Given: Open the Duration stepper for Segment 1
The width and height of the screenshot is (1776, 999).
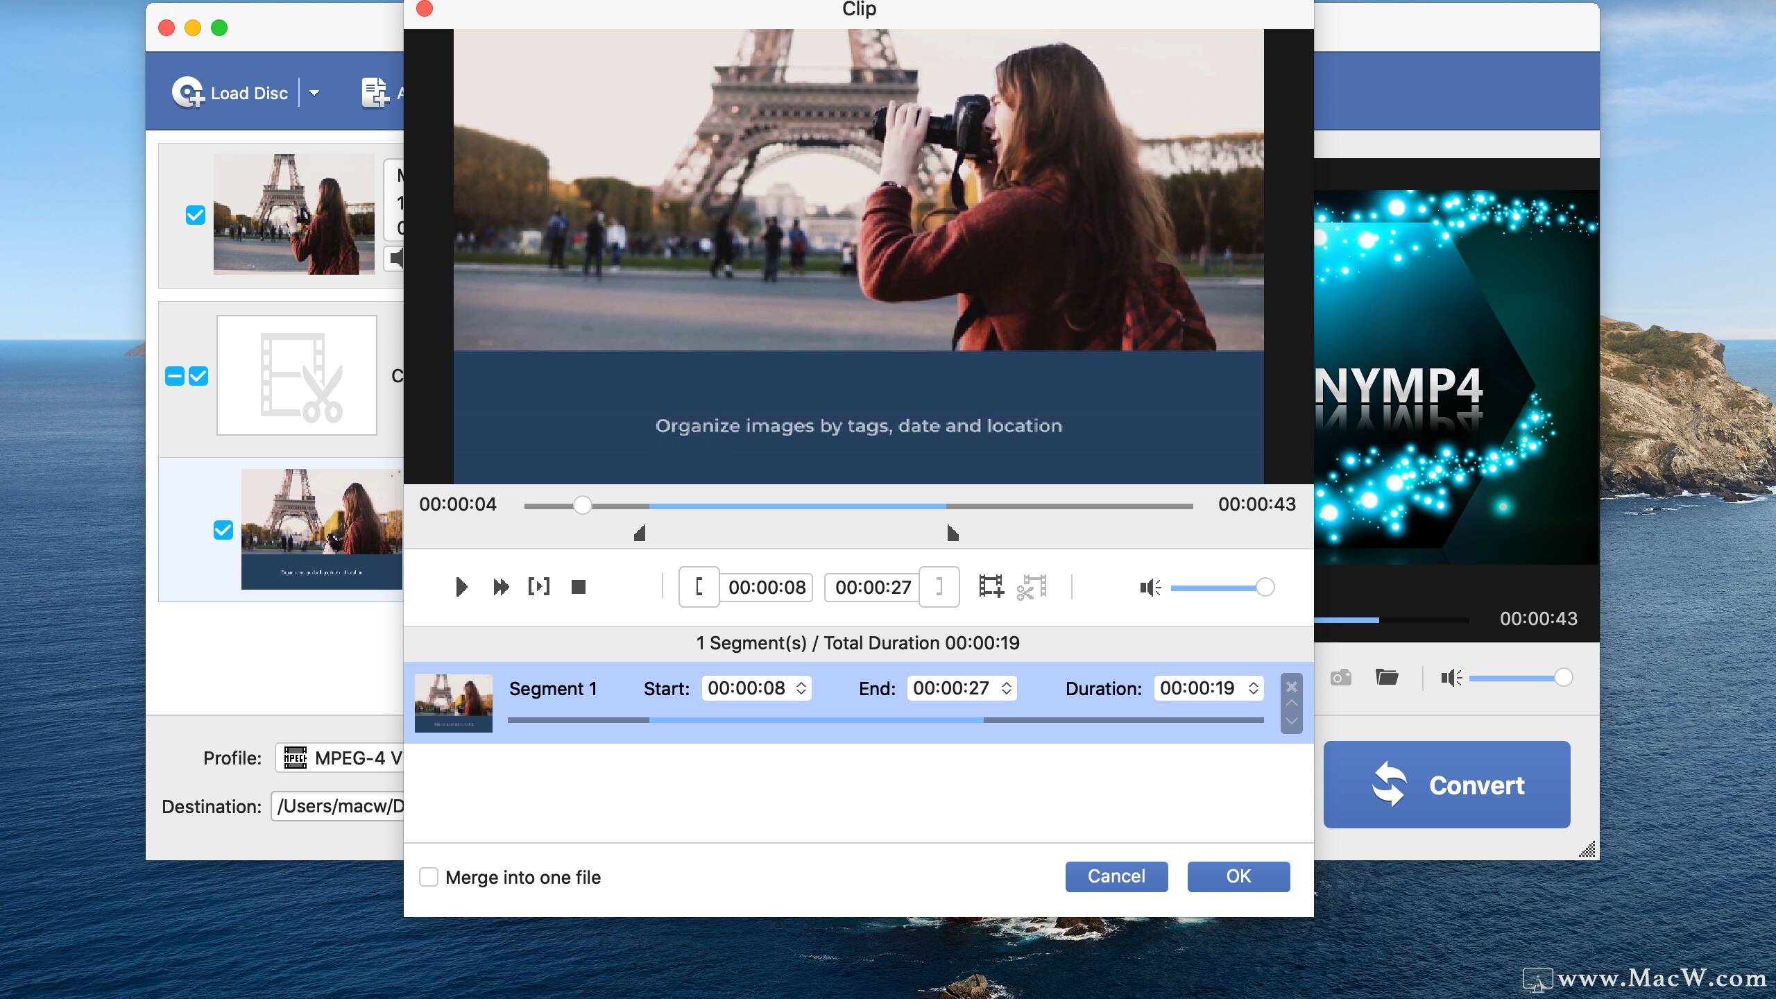Looking at the screenshot, I should (1254, 688).
